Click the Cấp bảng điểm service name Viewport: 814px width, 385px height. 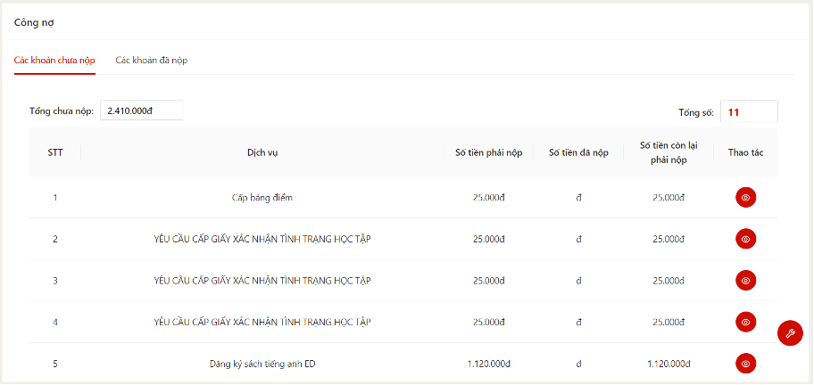pos(262,197)
